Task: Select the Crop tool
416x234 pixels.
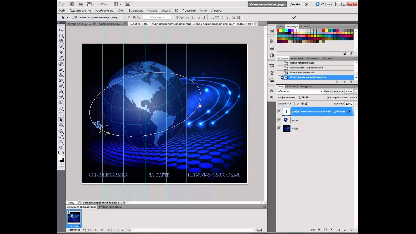Action: [x=61, y=52]
